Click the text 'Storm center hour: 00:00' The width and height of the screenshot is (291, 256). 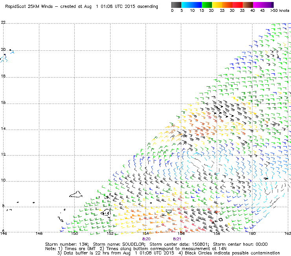coord(240,244)
